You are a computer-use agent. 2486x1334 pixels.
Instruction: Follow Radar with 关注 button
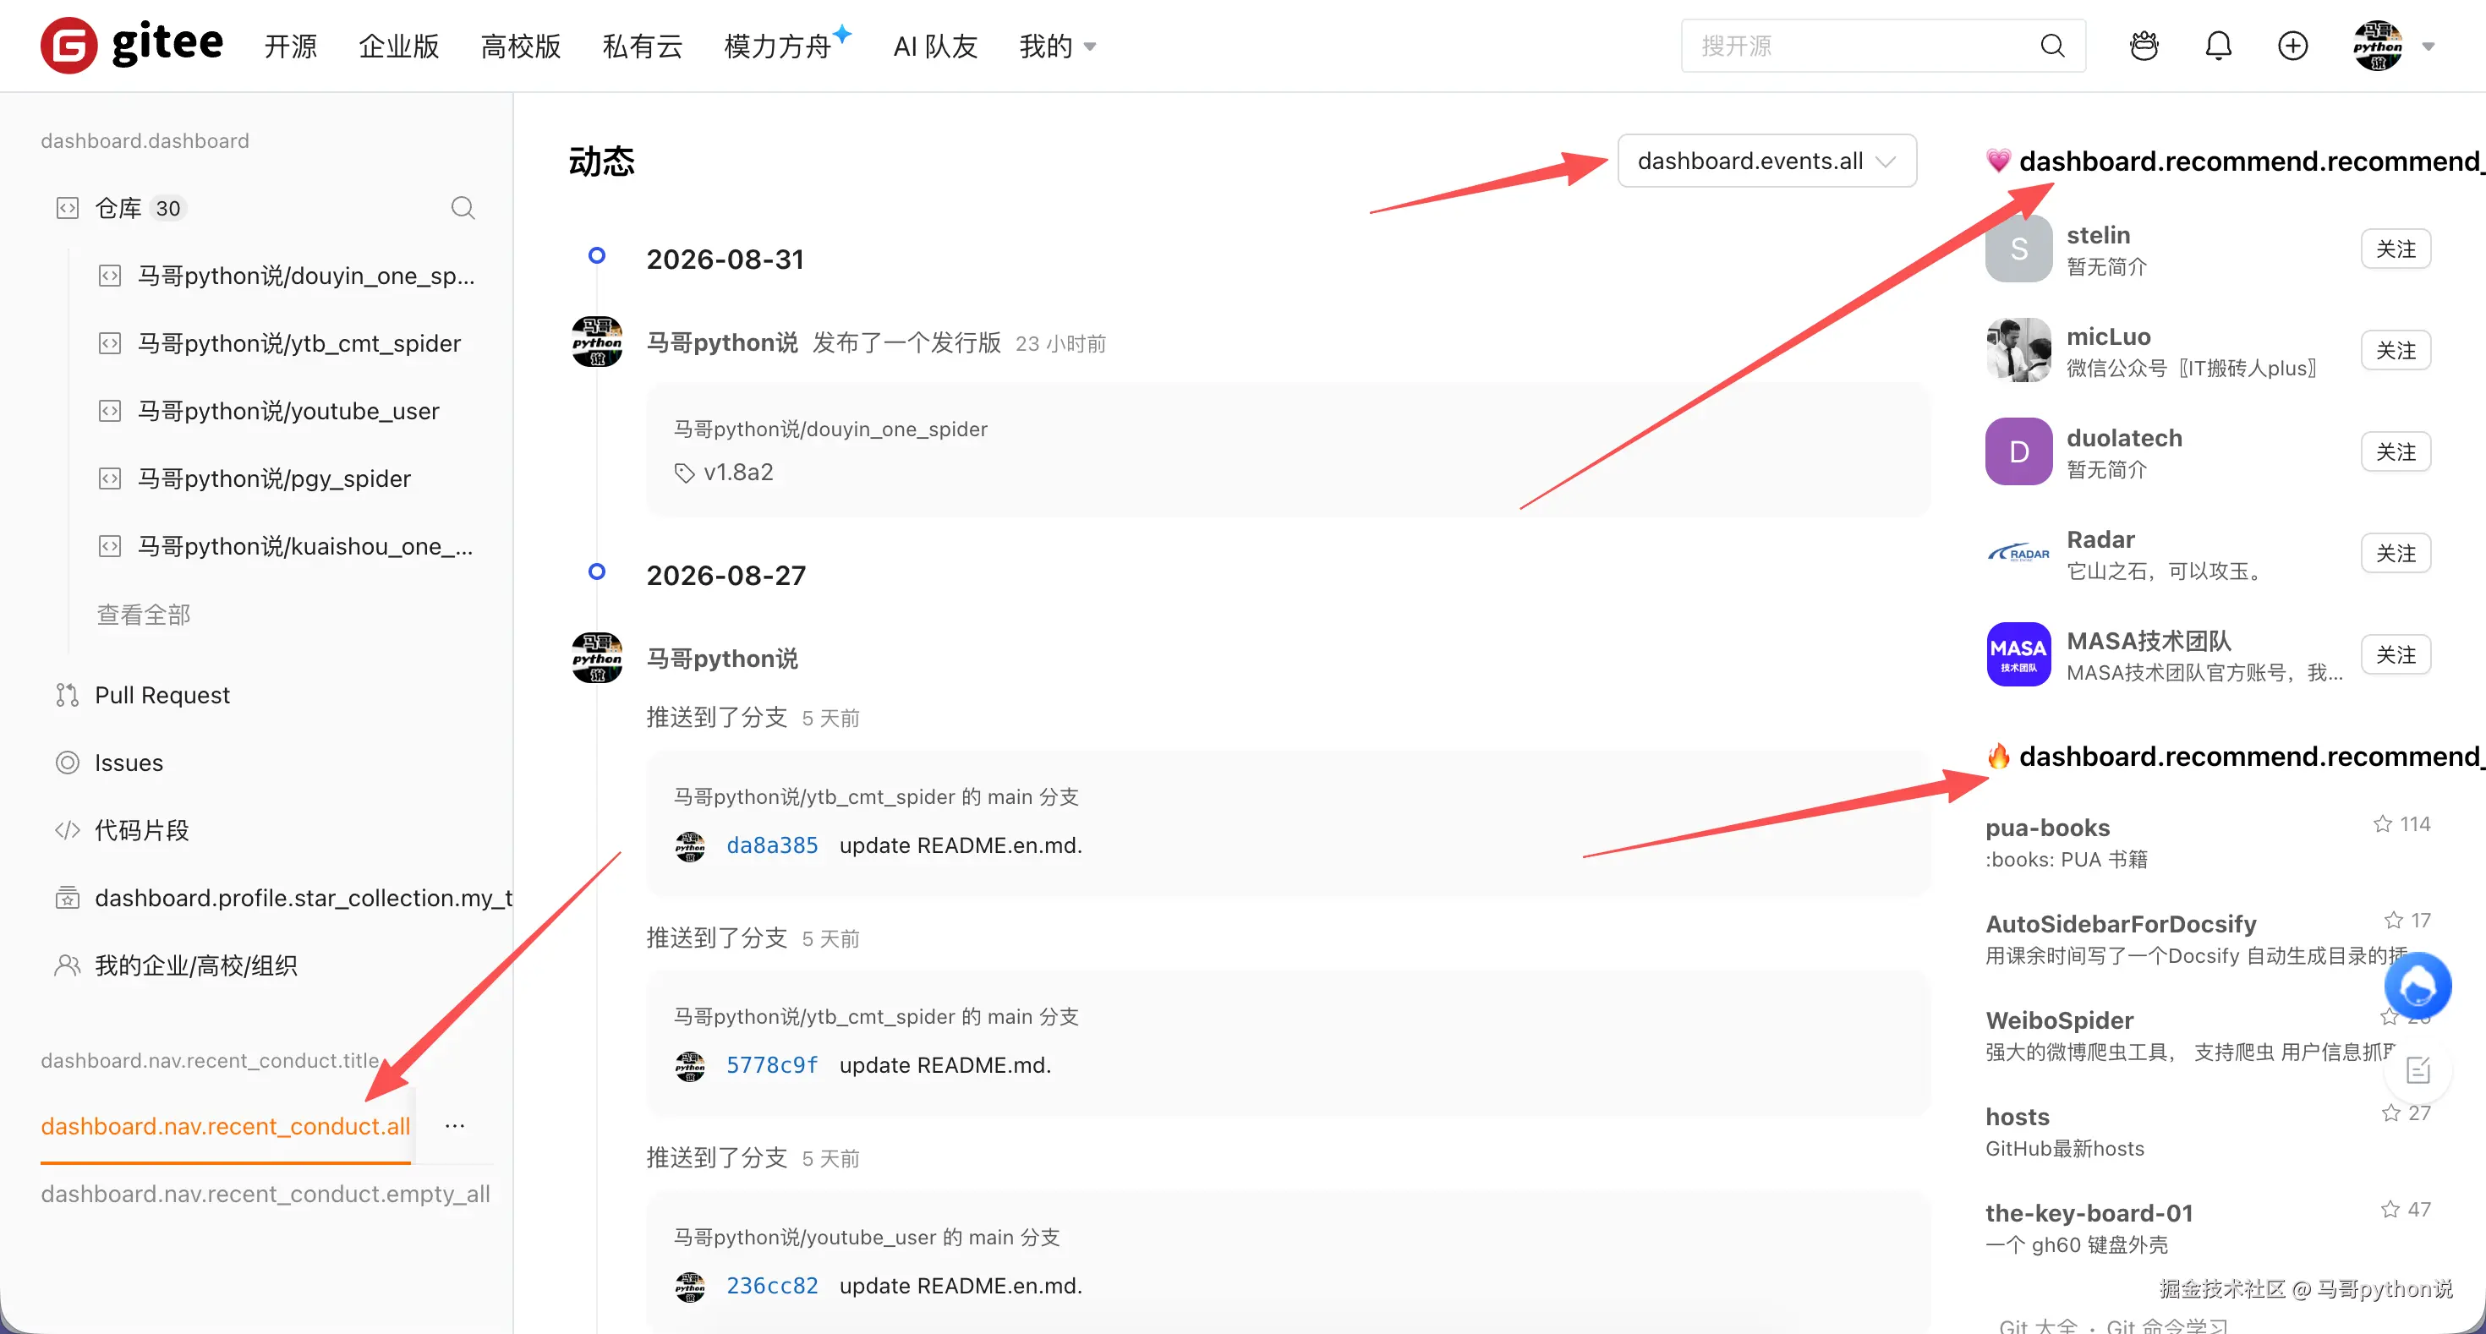click(2396, 553)
